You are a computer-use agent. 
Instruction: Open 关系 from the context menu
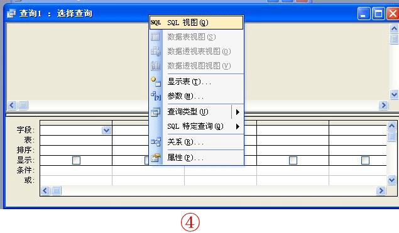(196, 142)
